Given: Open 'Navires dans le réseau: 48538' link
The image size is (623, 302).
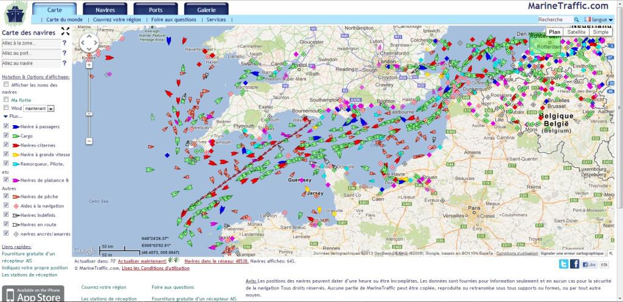Looking at the screenshot, I should 217,261.
